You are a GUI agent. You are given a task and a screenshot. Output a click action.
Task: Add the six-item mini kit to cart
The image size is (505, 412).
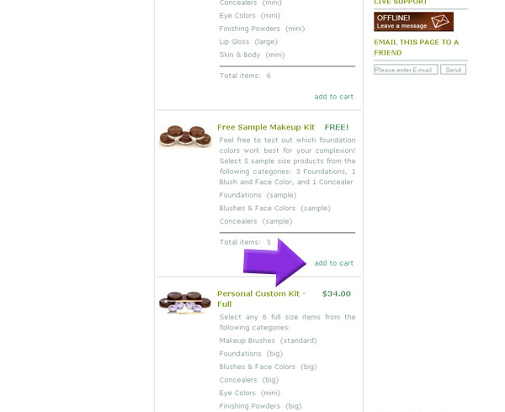pos(333,97)
